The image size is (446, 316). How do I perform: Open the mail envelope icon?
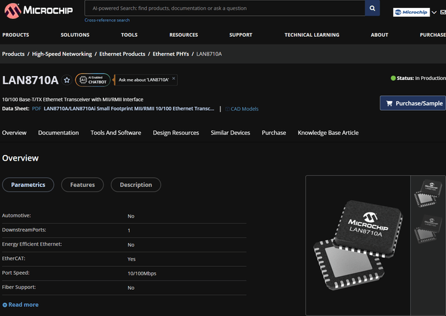pos(443,12)
